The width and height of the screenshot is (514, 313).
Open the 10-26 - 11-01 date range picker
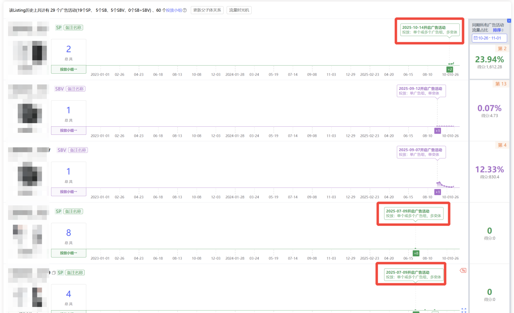click(x=489, y=38)
